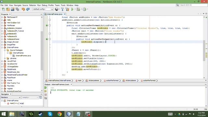Open the Refactor menu
This screenshot has height=117, width=208.
pyautogui.click(x=32, y=5)
